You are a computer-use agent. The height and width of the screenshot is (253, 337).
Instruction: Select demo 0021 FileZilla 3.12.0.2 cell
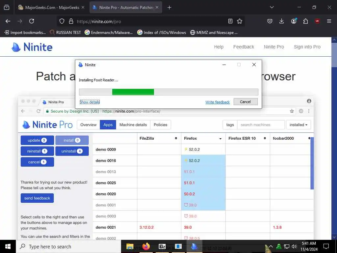click(x=159, y=227)
